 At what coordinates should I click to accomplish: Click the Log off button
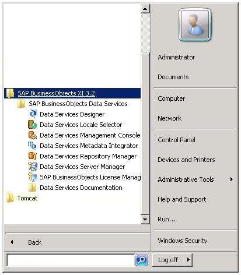168,260
